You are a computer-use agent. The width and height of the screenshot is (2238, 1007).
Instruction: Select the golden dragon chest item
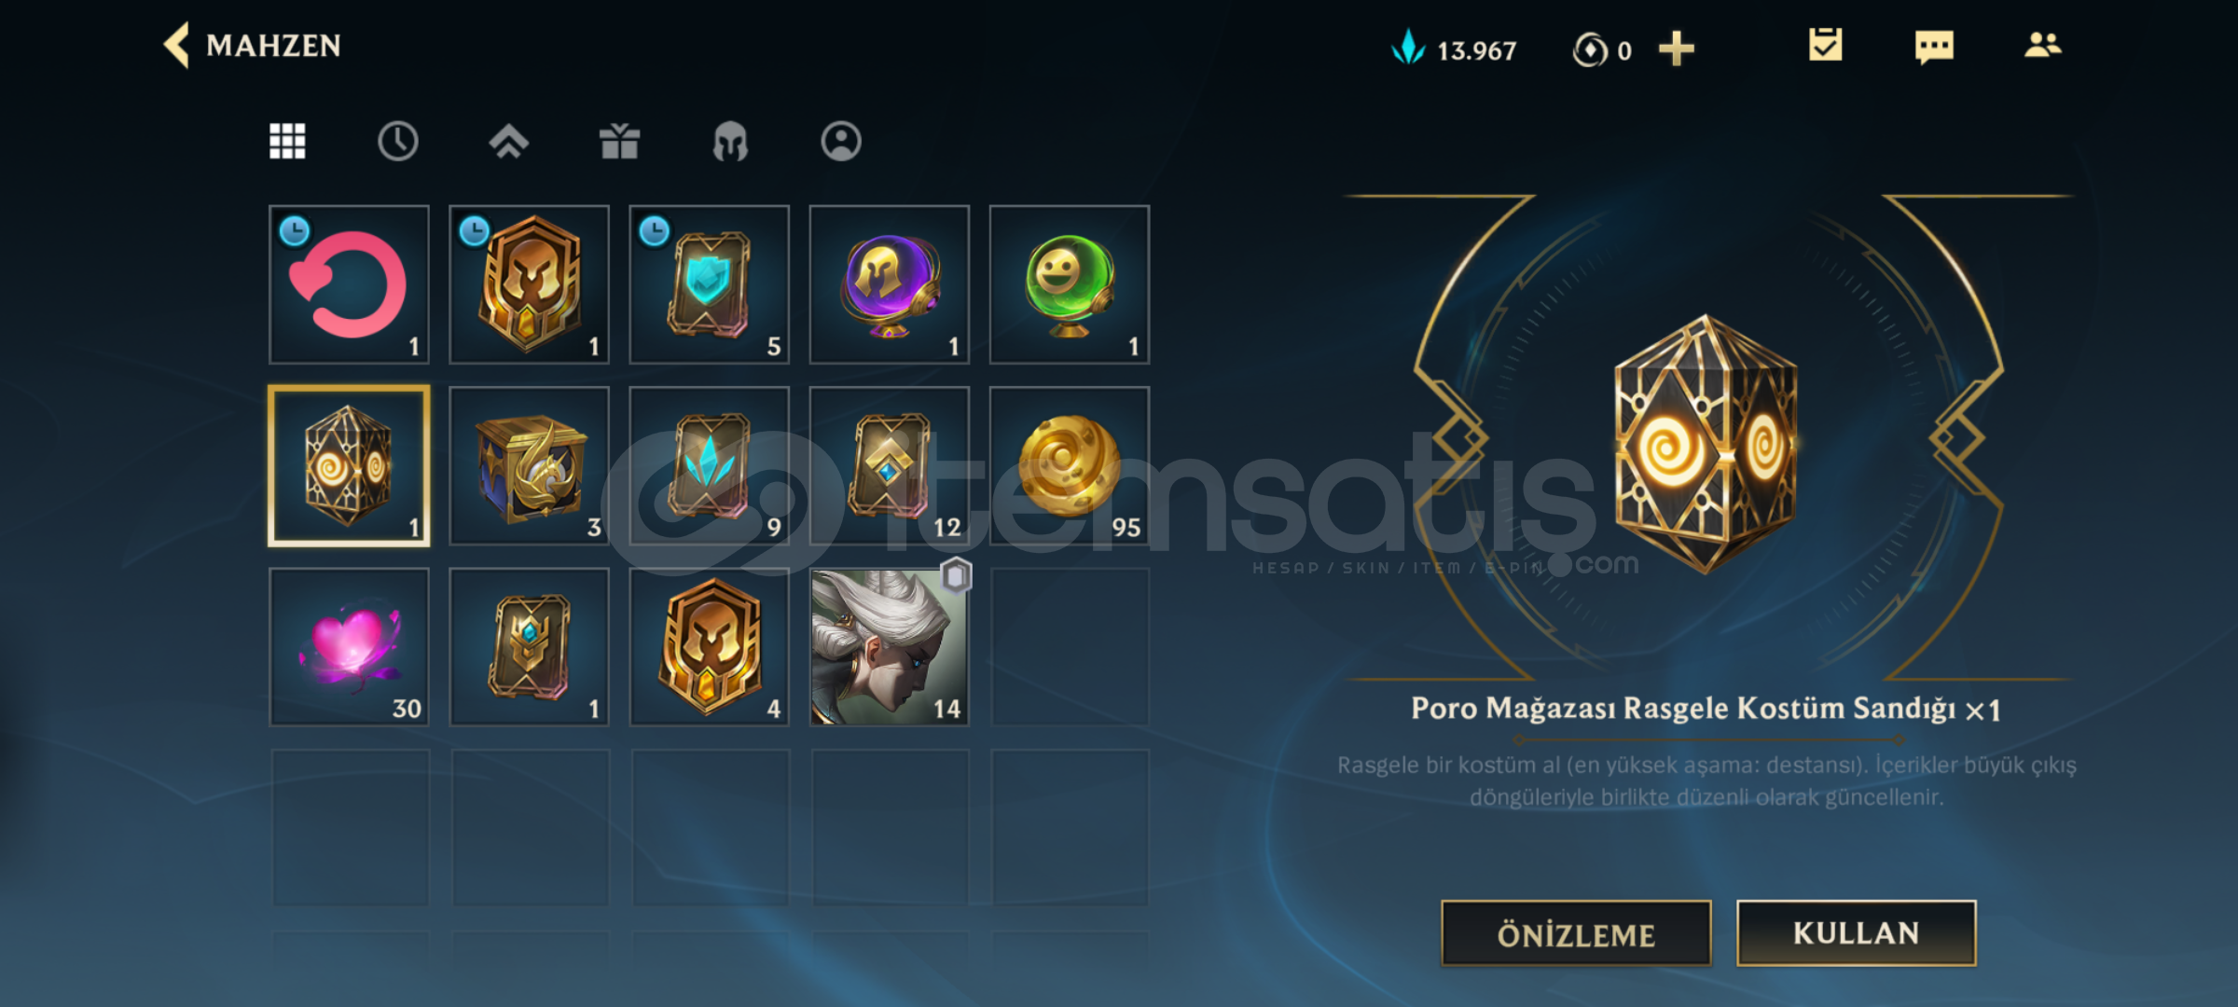pos(530,466)
